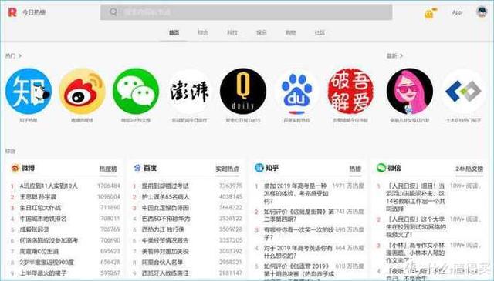
Task: Switch to the 首页 tab
Action: coord(174,32)
